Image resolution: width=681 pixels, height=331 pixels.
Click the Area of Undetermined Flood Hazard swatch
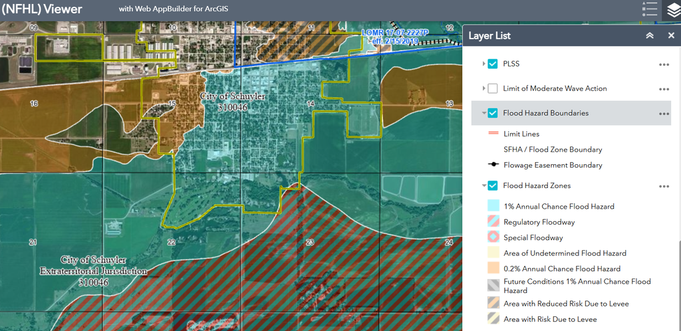[x=493, y=253]
